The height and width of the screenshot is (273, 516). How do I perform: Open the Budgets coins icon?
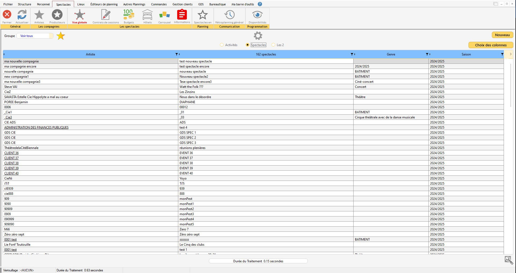click(x=129, y=15)
